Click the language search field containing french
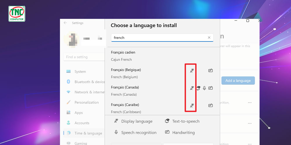The width and height of the screenshot is (291, 145). 162,37
